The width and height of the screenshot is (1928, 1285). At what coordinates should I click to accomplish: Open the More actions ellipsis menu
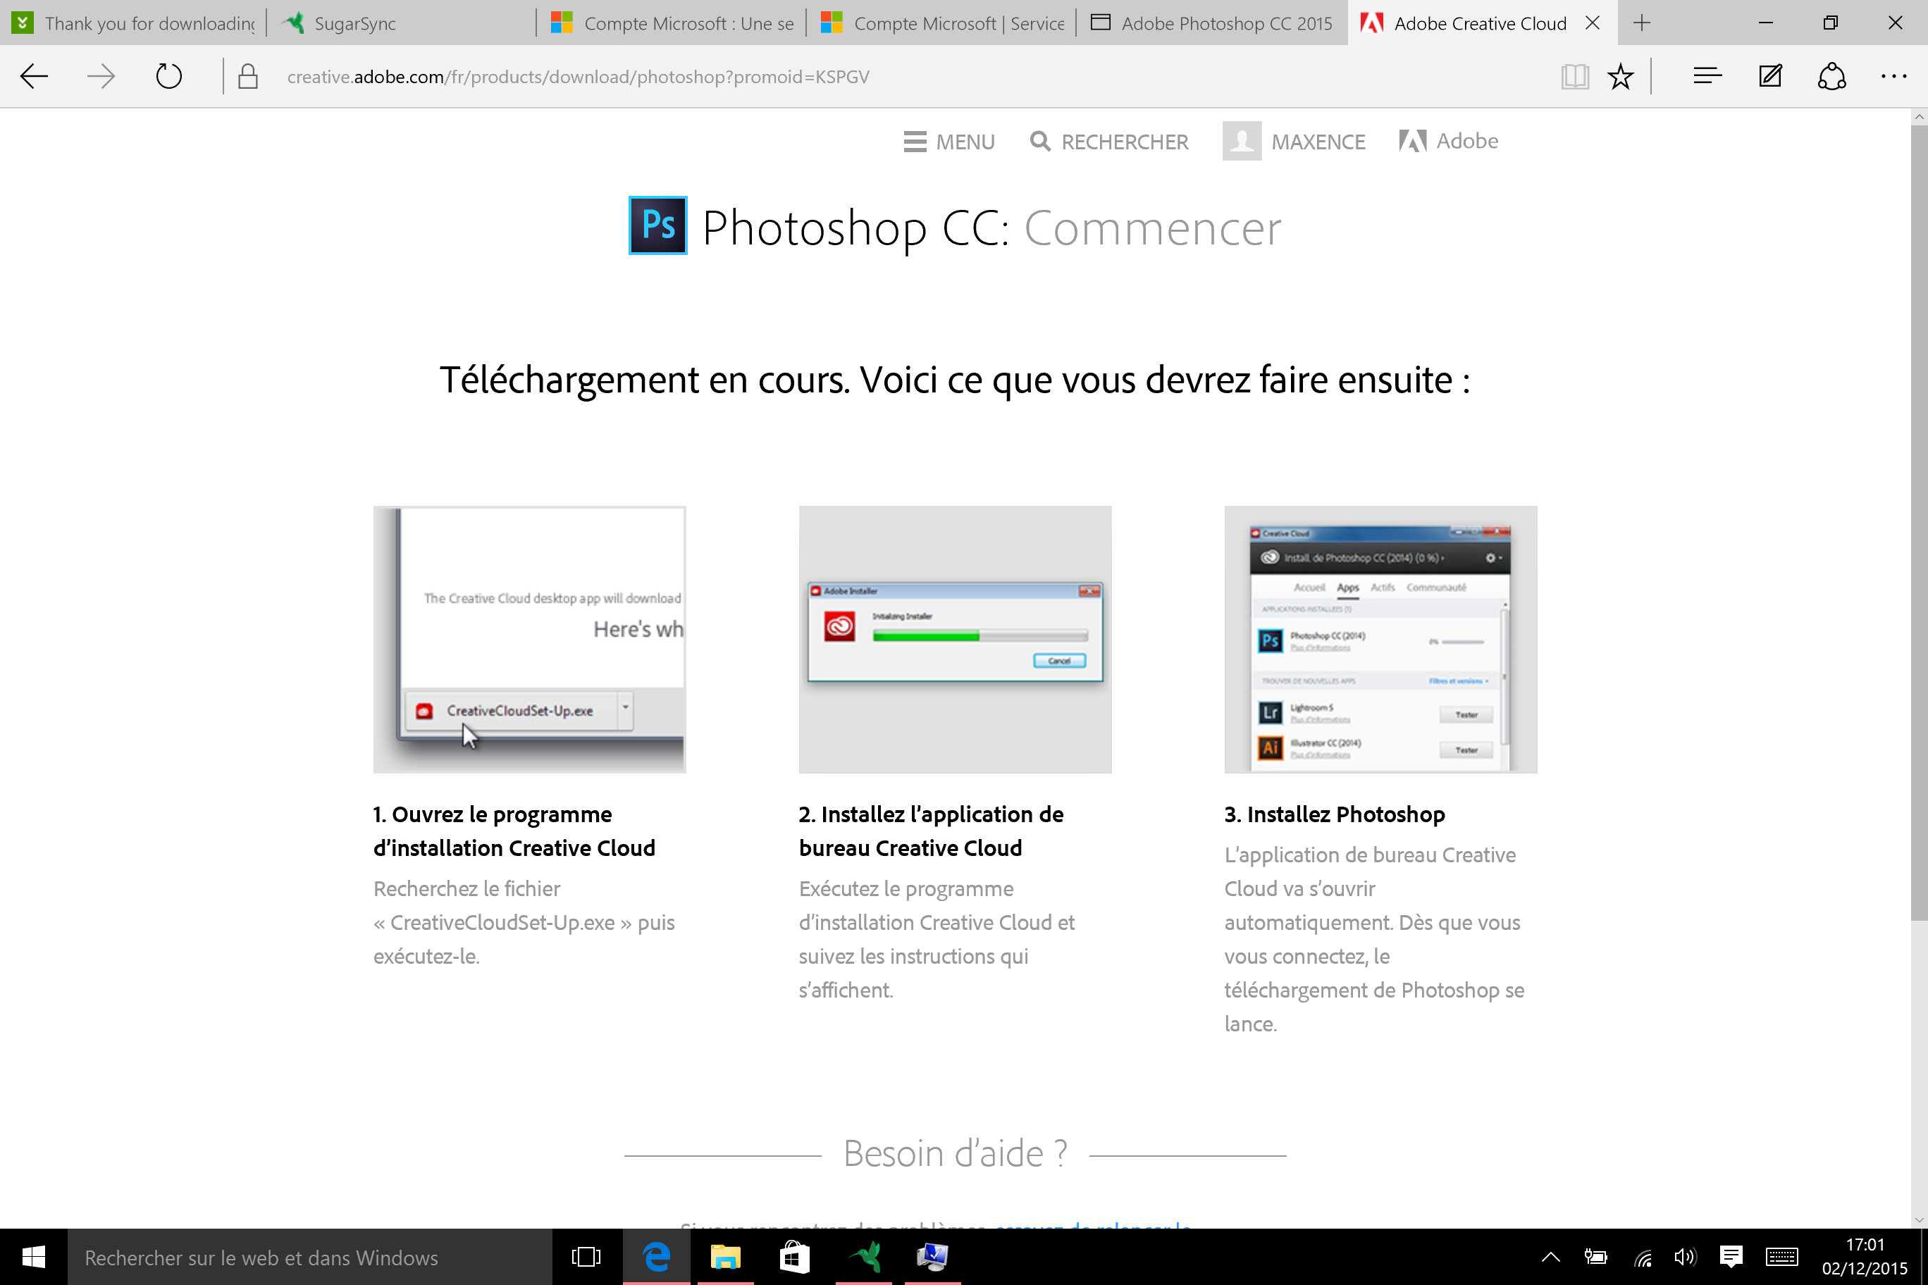tap(1893, 76)
